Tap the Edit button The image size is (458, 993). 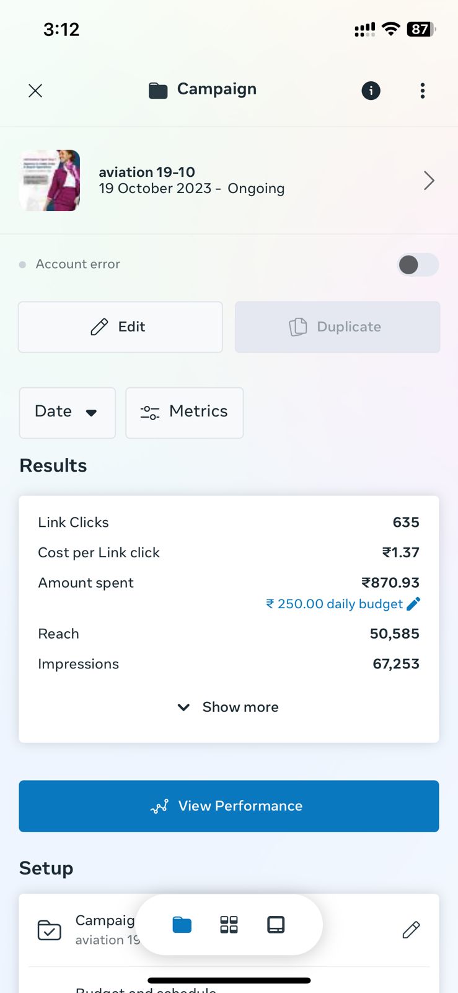120,327
